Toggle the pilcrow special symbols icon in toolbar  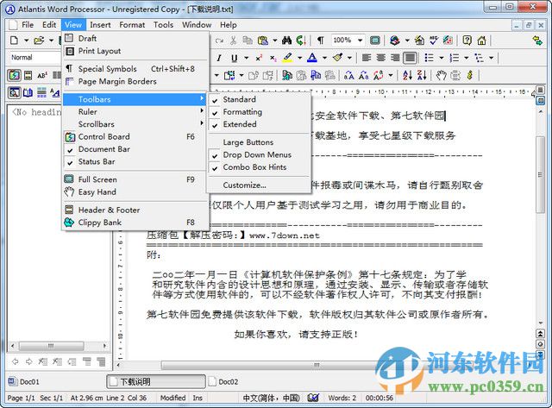[x=320, y=41]
